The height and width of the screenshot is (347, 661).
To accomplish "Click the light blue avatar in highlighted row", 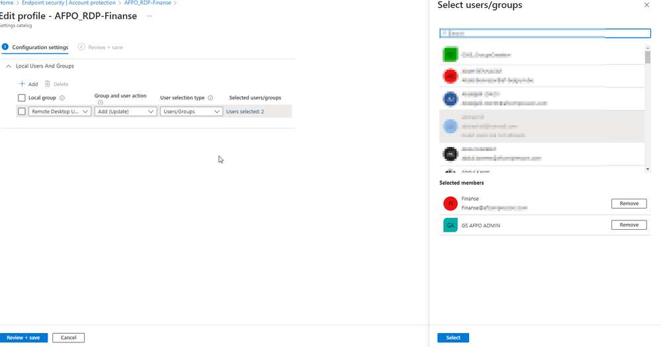I will 450,126.
